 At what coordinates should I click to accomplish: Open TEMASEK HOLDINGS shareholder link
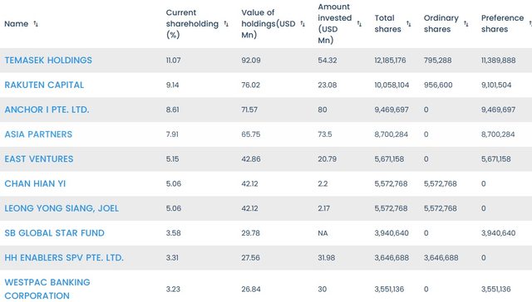point(48,61)
